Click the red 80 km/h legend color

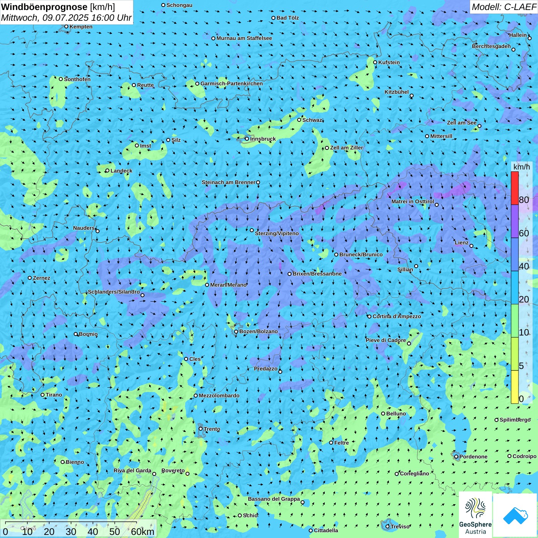pos(515,188)
